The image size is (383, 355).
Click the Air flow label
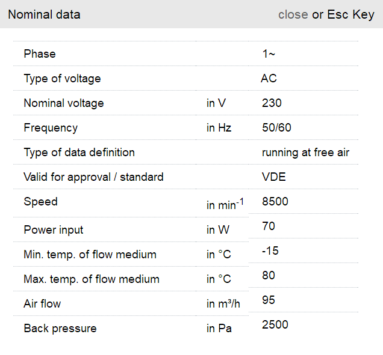[42, 304]
